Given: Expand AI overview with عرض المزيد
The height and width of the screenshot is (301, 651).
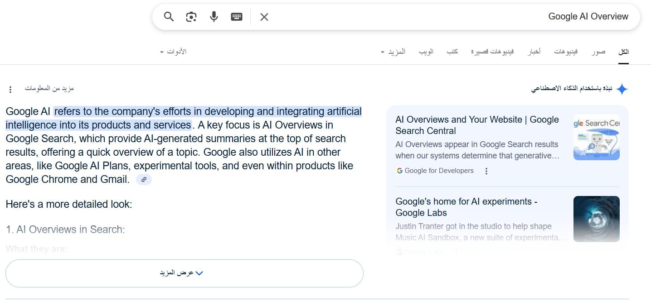Looking at the screenshot, I should pos(184,273).
